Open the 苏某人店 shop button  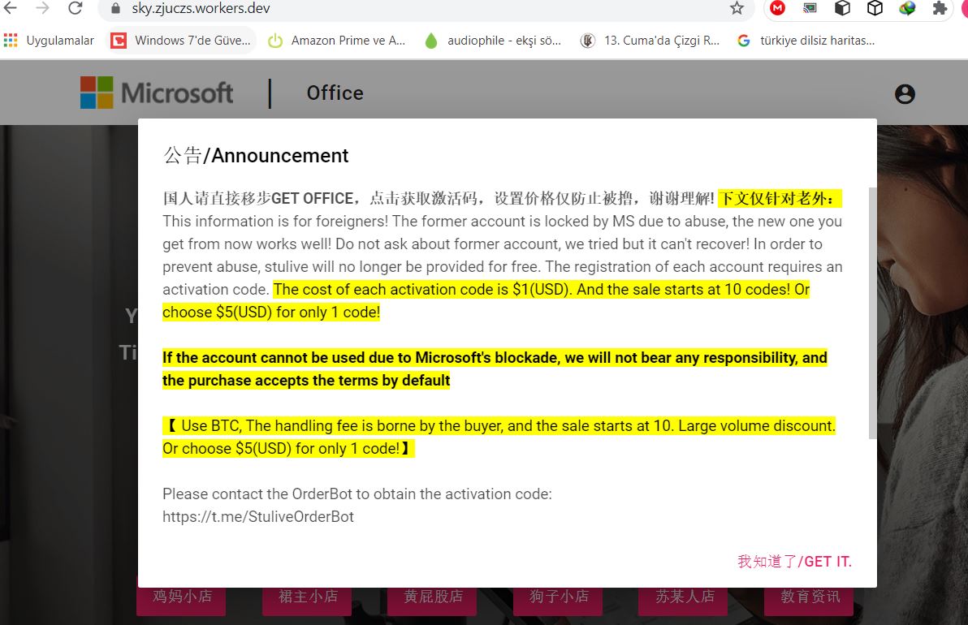(x=684, y=596)
